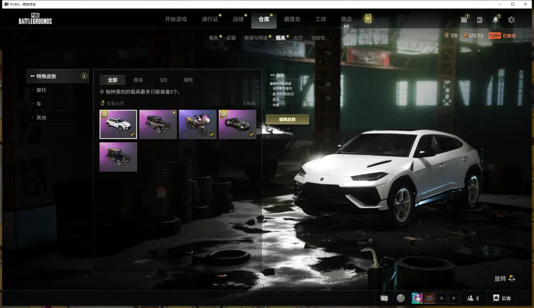
Task: Click the SUV title in details panel
Action: click(x=280, y=75)
